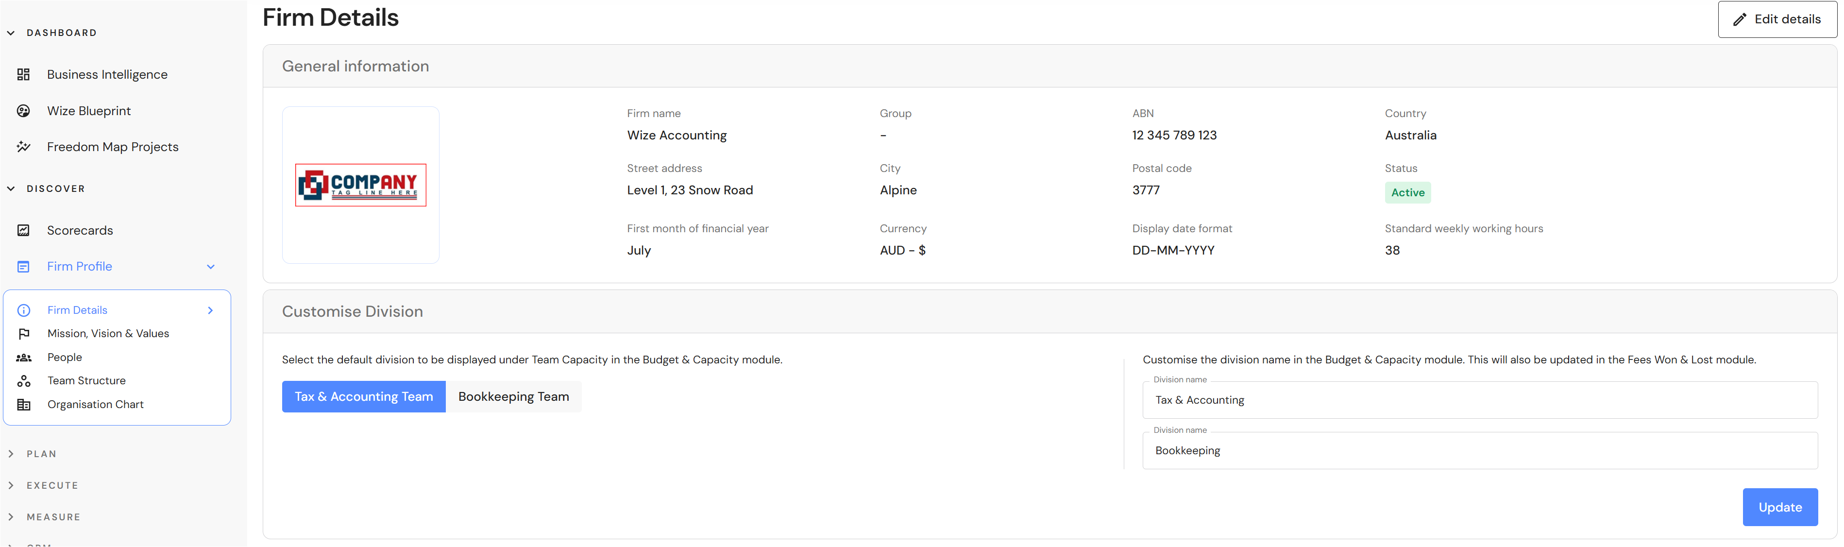Collapse the DASHBOARD section
This screenshot has width=1844, height=547.
click(x=12, y=33)
